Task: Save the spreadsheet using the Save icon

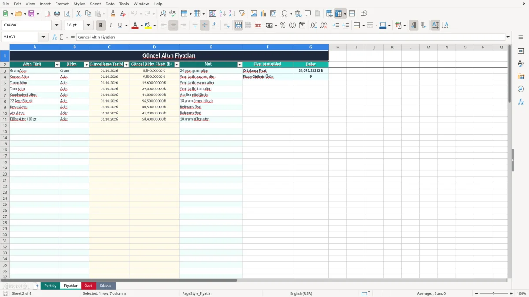Action: click(31, 14)
